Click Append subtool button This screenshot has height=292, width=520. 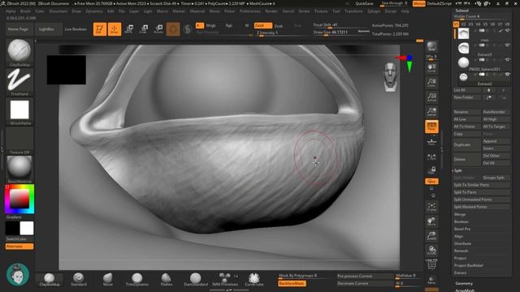pos(496,141)
